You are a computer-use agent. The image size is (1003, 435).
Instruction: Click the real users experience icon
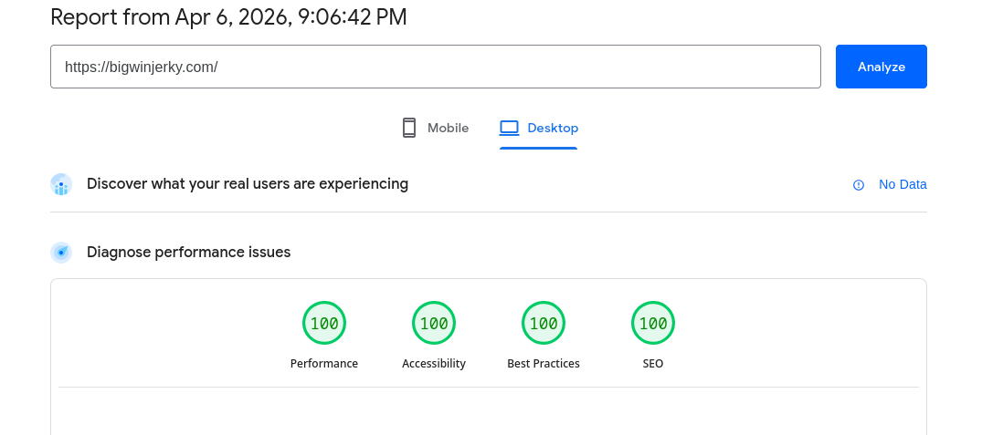tap(61, 184)
